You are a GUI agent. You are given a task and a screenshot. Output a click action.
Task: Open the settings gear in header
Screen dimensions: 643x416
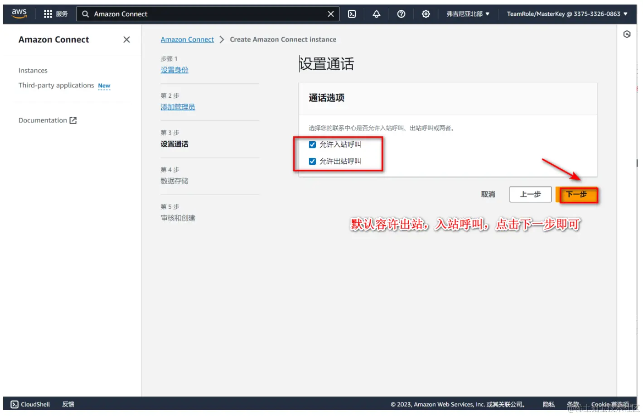click(x=426, y=14)
